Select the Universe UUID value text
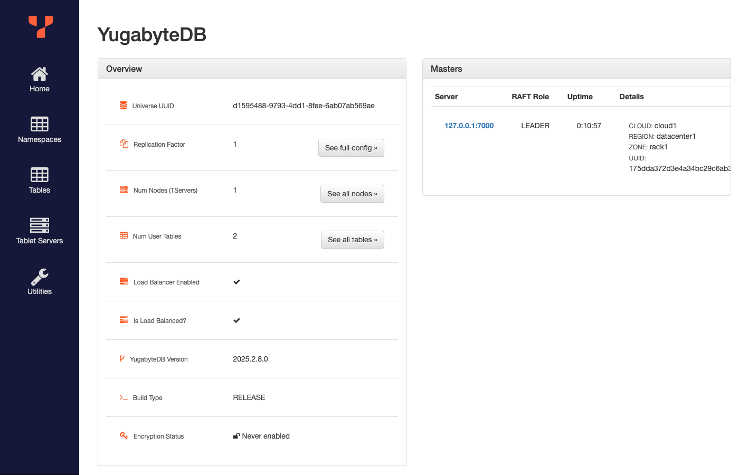This screenshot has width=739, height=475. [304, 106]
